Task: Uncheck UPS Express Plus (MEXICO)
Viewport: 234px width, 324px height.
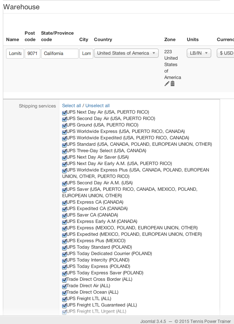Action: [x=64, y=241]
